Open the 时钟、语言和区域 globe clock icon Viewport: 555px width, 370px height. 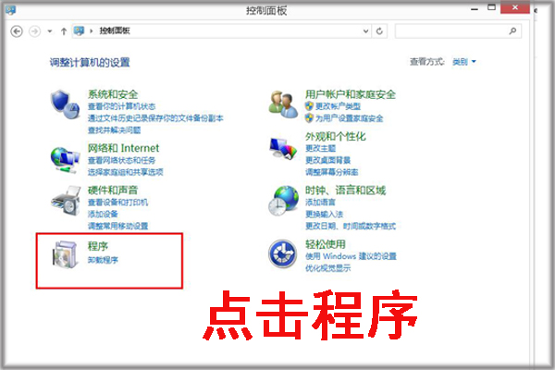point(283,201)
